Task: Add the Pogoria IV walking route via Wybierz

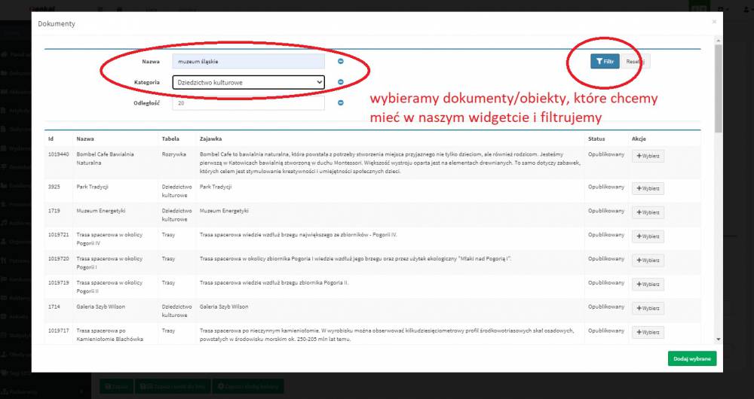Action: click(x=648, y=236)
